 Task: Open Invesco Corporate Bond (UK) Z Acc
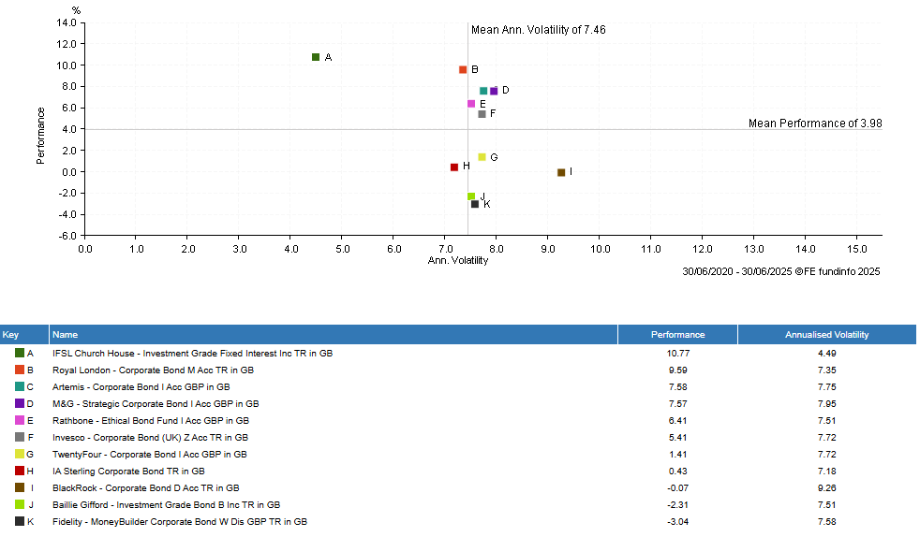pos(150,438)
